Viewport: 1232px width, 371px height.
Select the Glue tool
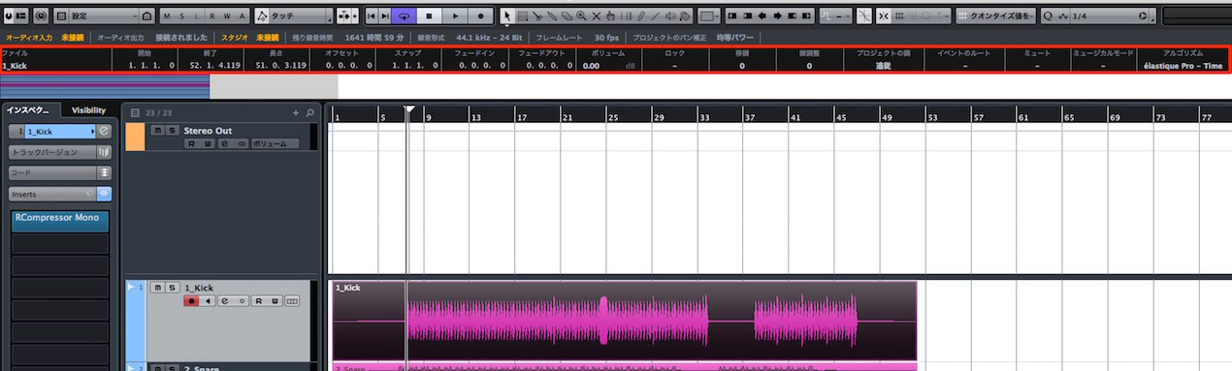click(x=552, y=16)
